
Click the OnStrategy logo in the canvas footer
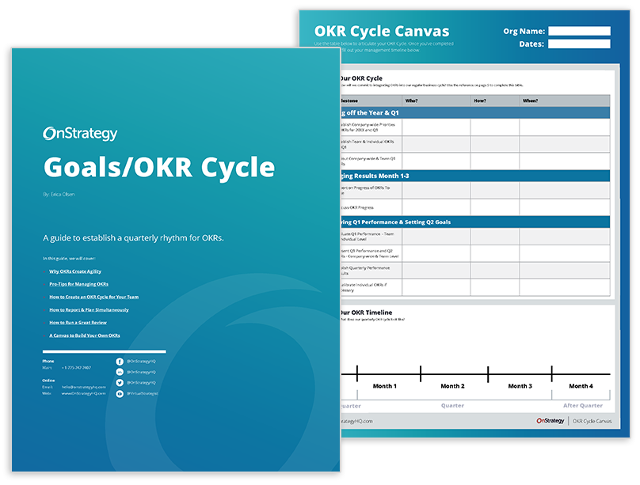550,421
